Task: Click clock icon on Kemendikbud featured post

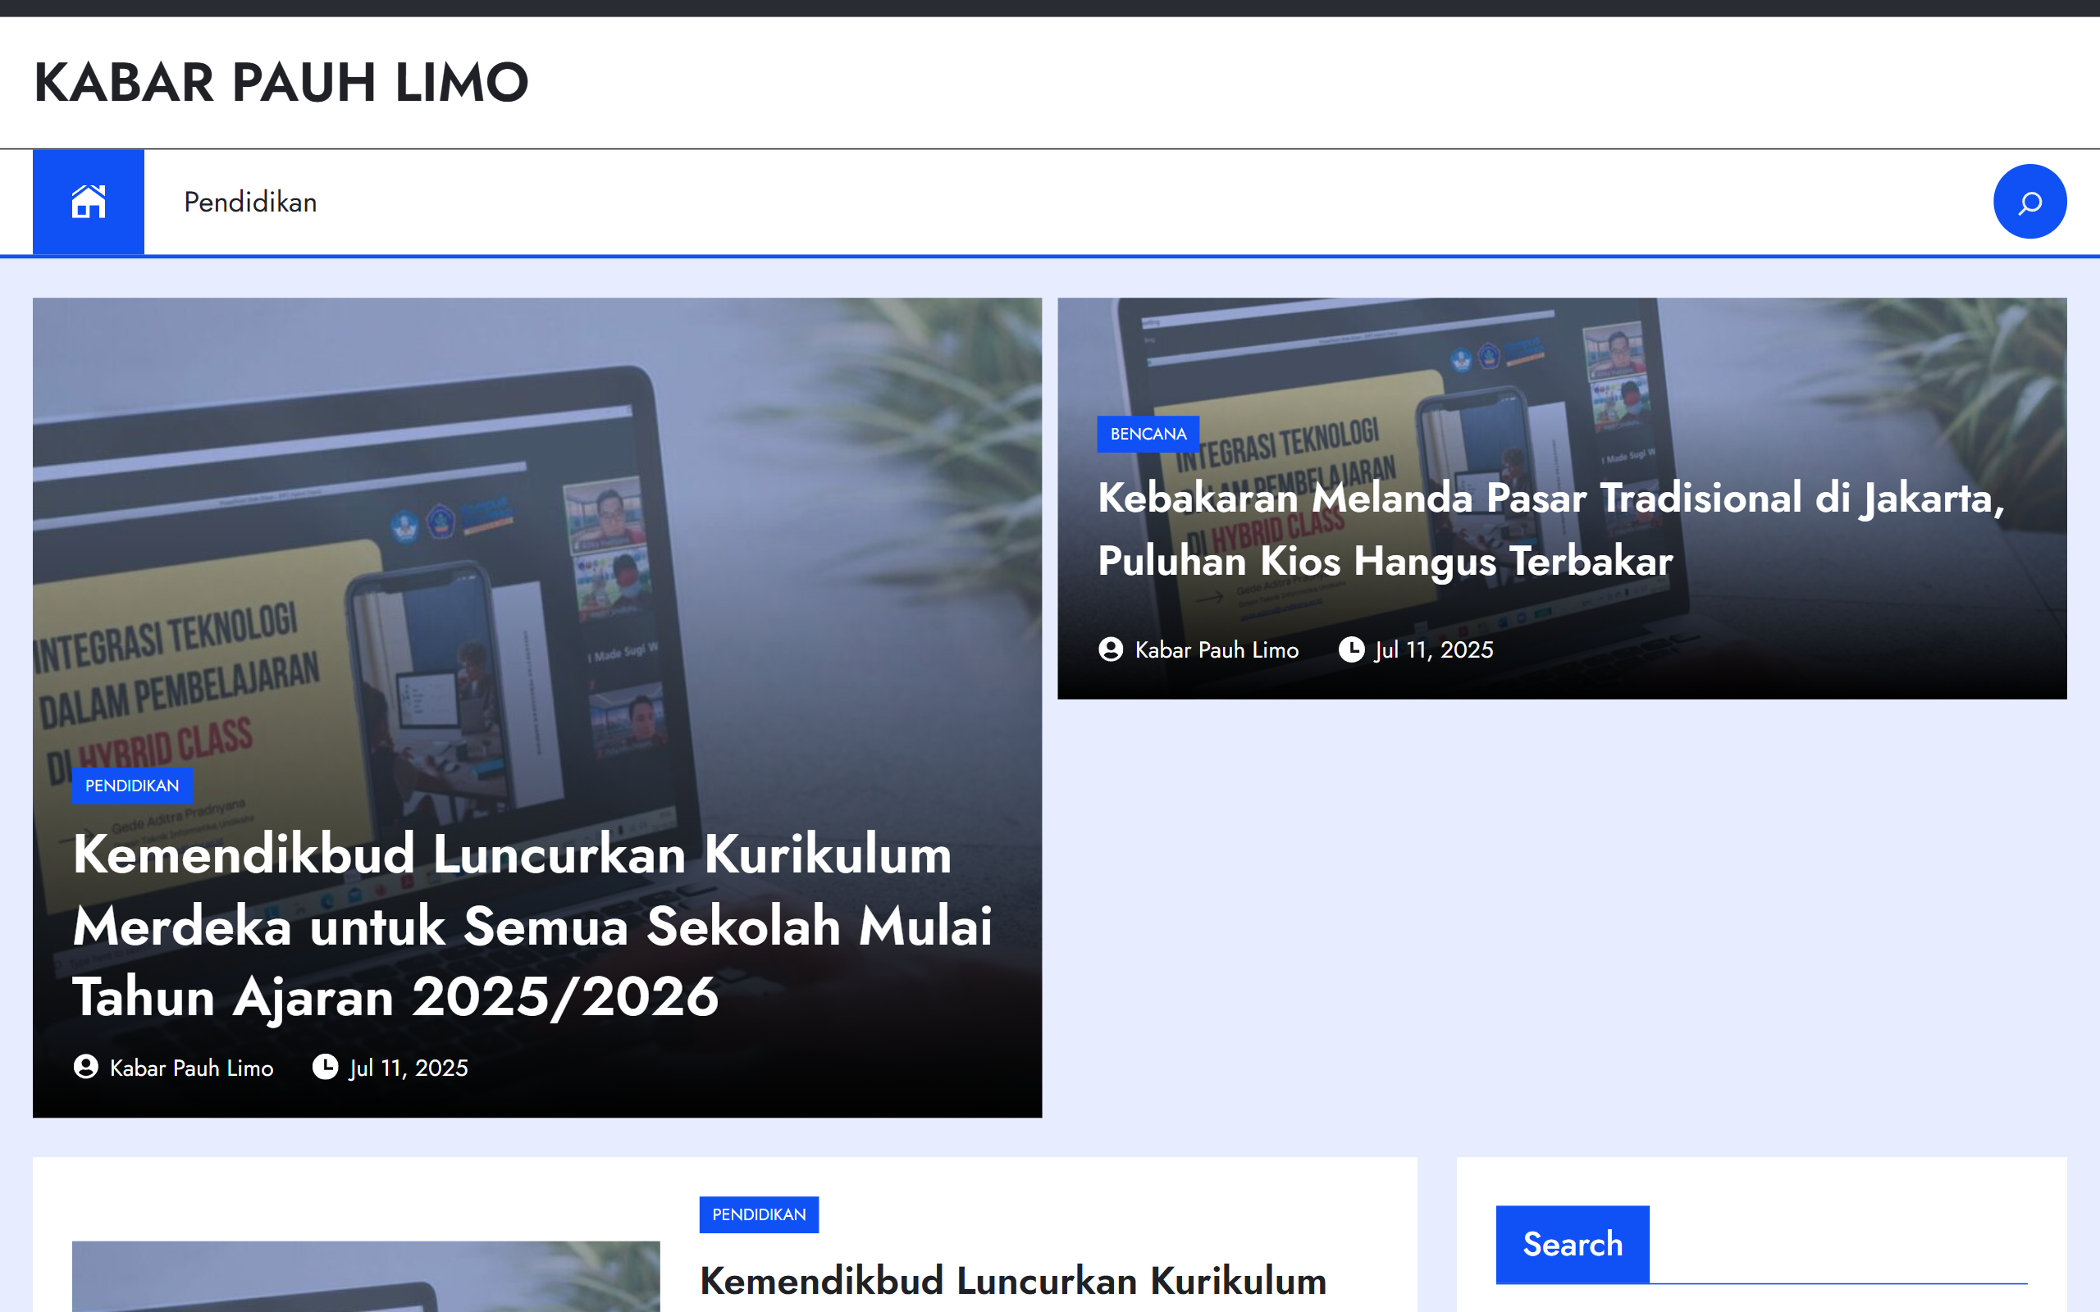Action: tap(325, 1067)
